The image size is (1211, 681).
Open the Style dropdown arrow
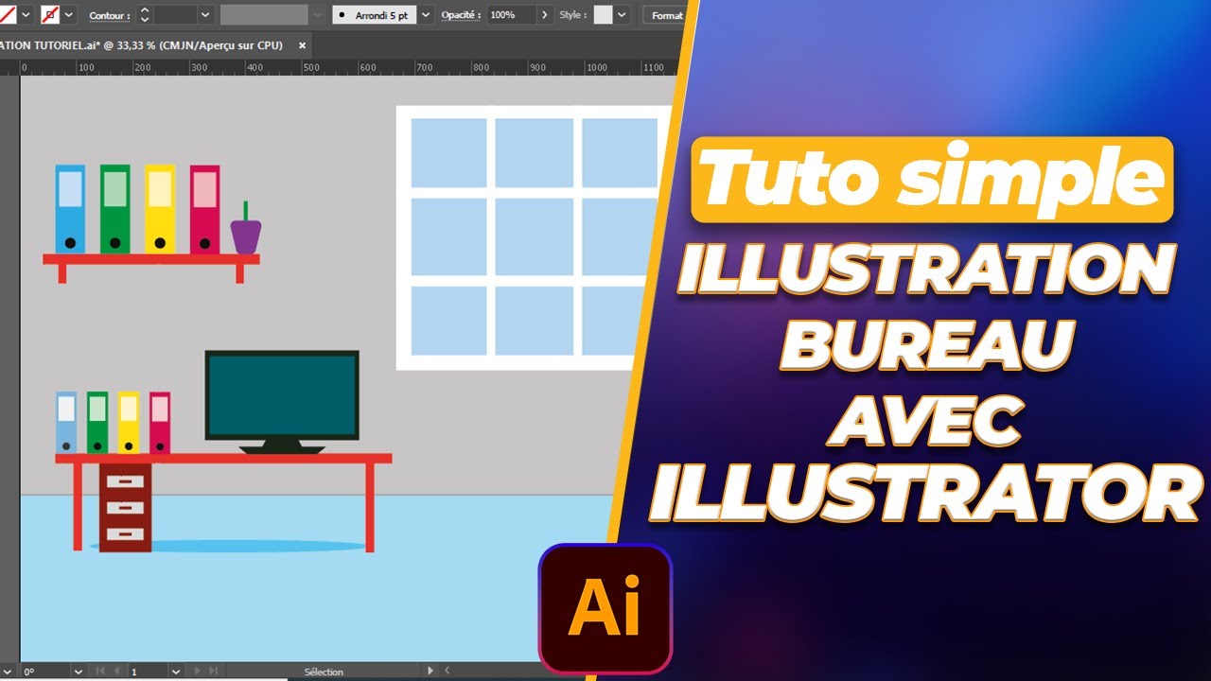coord(622,15)
